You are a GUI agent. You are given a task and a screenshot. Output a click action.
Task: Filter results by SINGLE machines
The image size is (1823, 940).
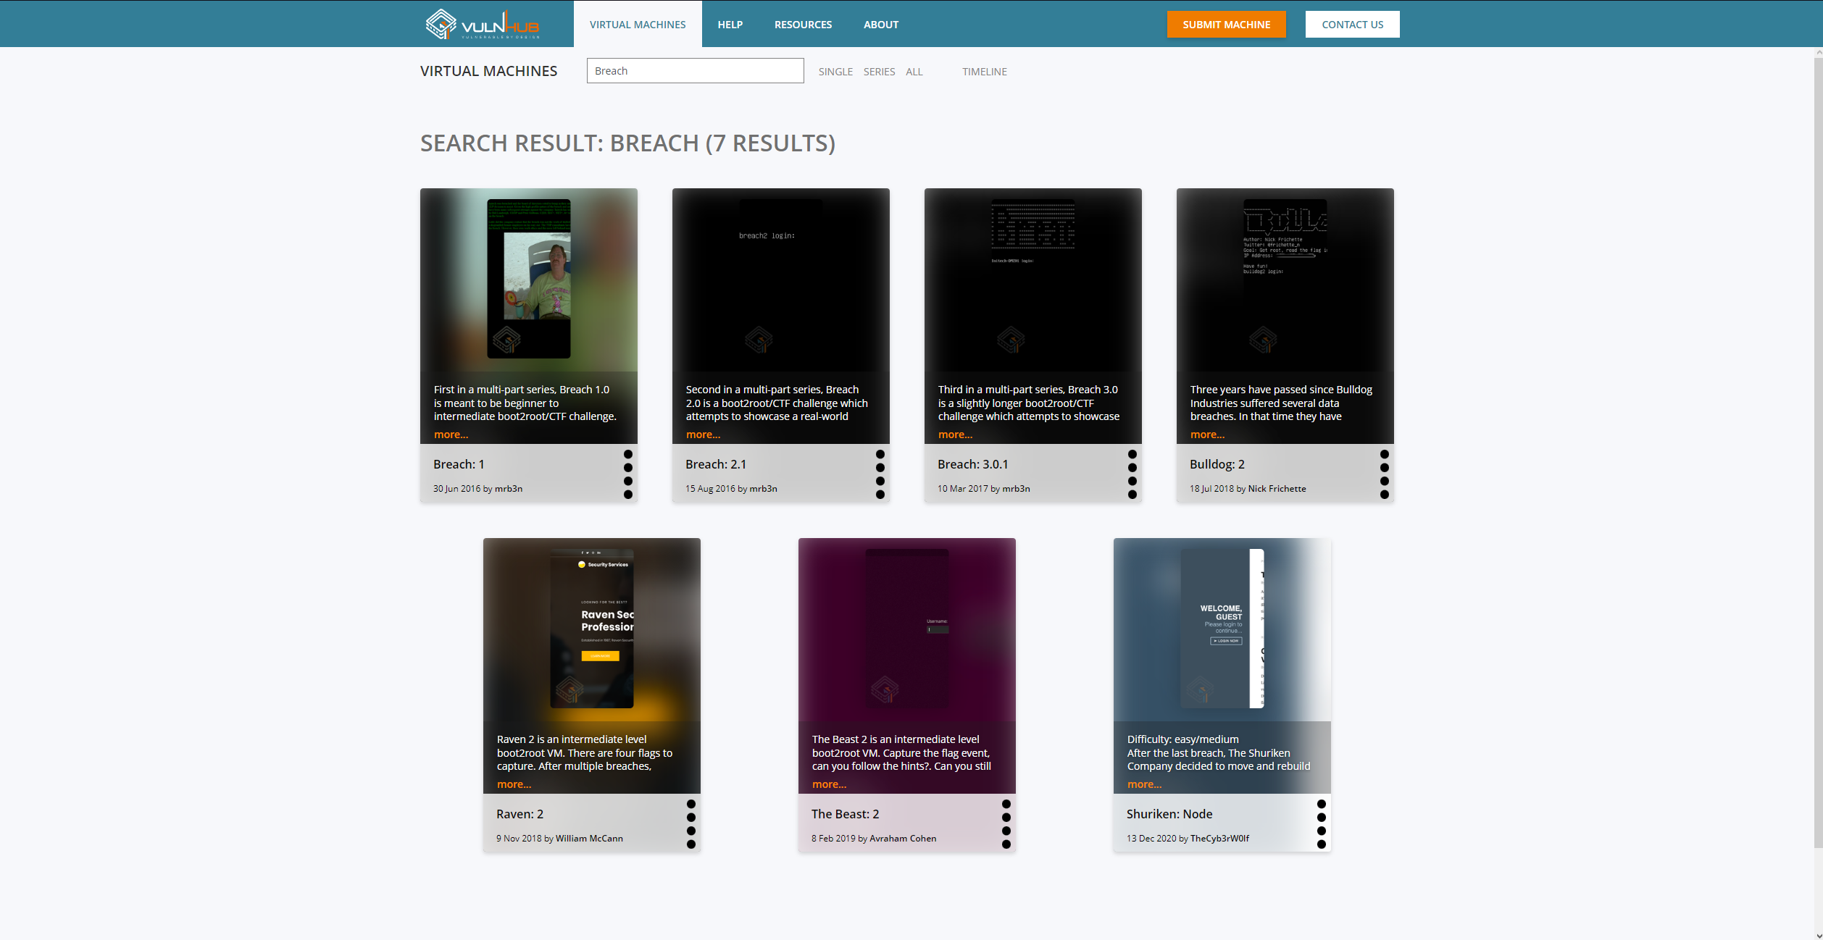(835, 72)
